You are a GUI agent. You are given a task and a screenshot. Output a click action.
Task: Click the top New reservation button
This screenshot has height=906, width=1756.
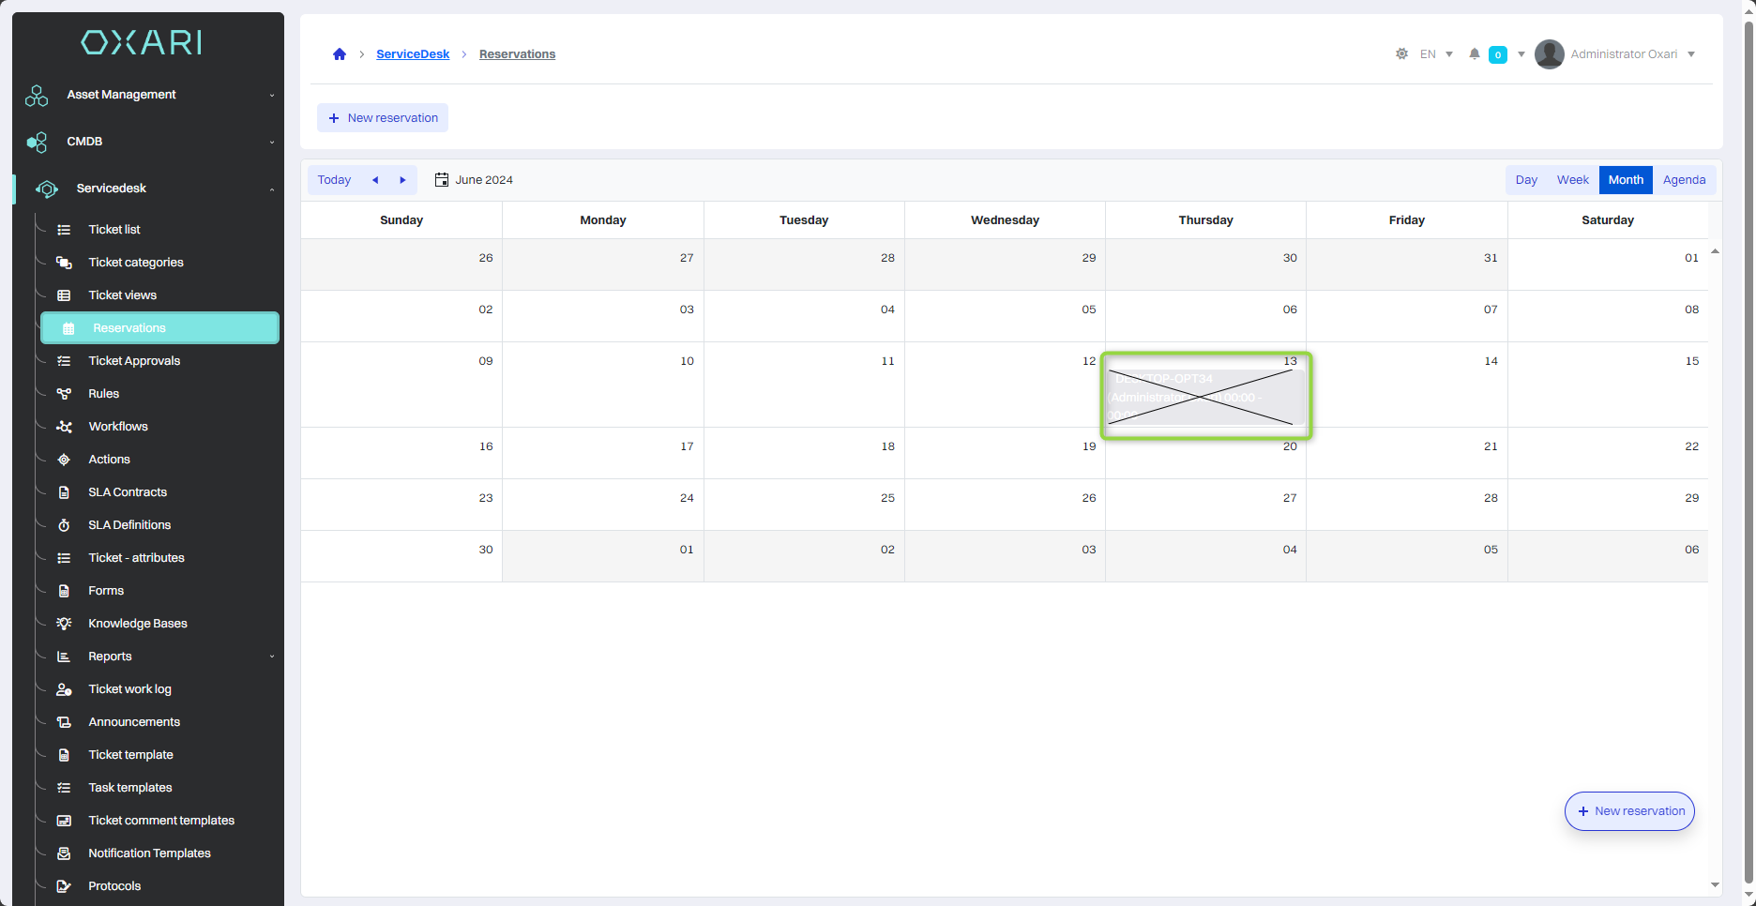point(383,118)
